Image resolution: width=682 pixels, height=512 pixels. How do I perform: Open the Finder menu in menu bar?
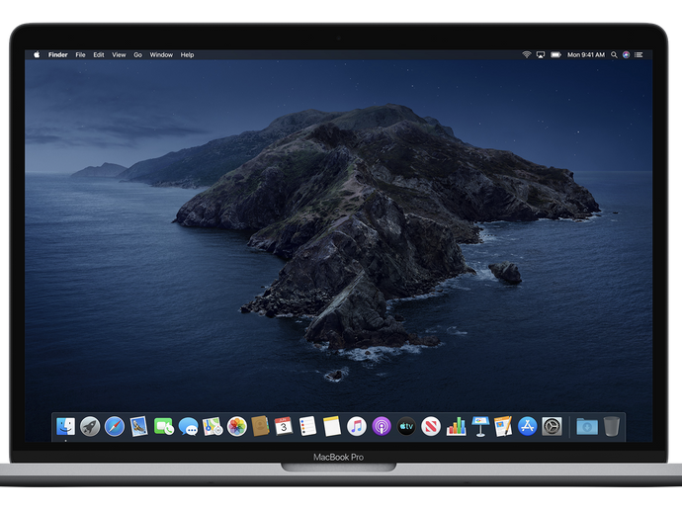[x=58, y=54]
